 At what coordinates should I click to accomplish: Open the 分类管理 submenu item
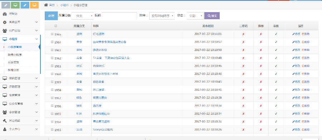pyautogui.click(x=13, y=62)
